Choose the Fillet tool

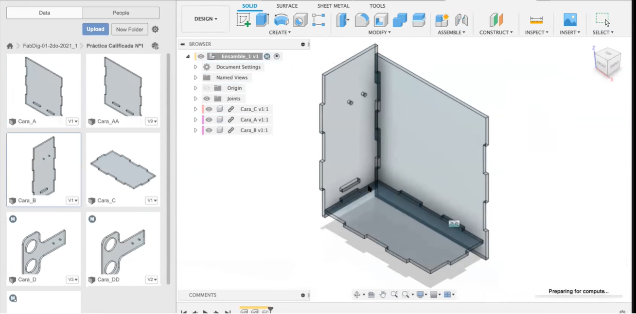tap(362, 20)
